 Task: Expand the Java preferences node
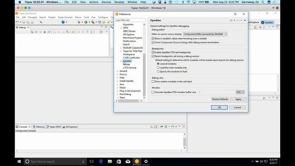pyautogui.click(x=118, y=84)
